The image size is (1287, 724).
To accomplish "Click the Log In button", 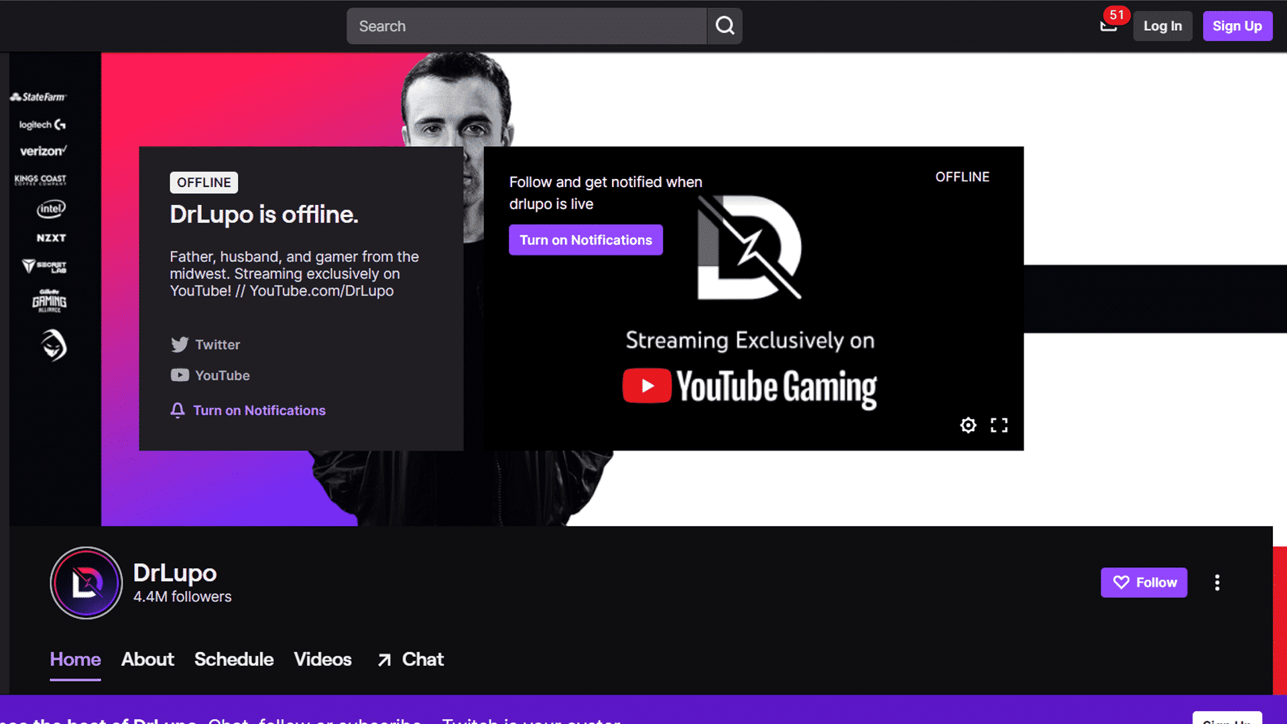I will pyautogui.click(x=1162, y=26).
